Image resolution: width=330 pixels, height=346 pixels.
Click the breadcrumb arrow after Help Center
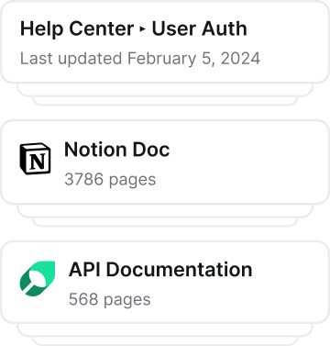click(x=142, y=29)
